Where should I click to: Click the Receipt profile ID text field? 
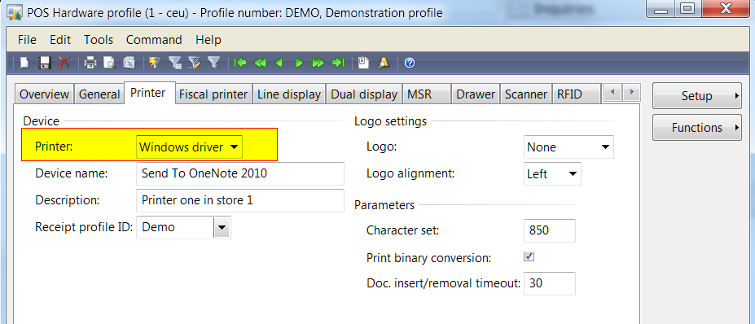[x=175, y=227]
